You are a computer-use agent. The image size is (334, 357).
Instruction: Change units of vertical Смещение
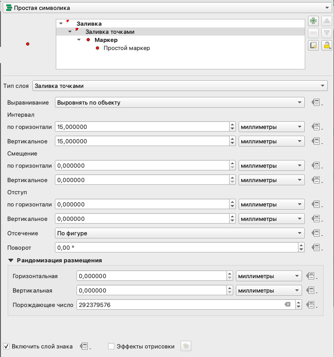coord(271,180)
